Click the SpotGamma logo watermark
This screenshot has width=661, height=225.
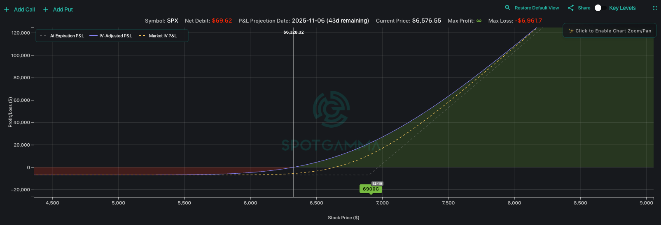click(x=331, y=109)
